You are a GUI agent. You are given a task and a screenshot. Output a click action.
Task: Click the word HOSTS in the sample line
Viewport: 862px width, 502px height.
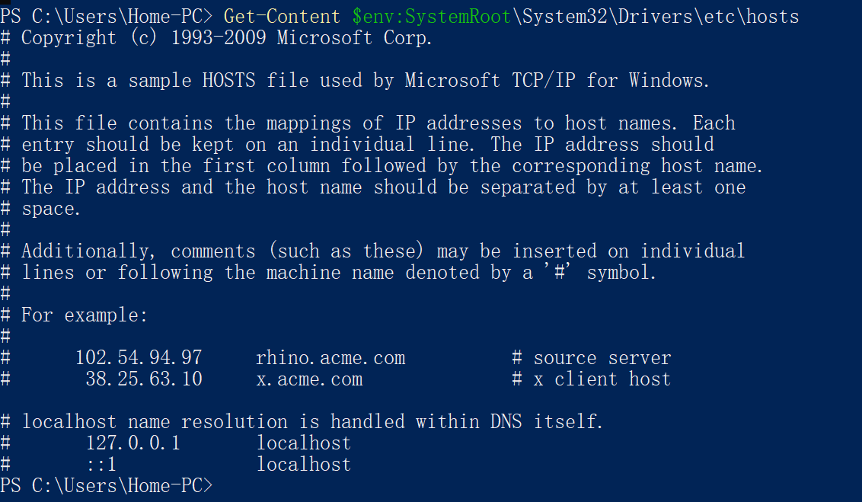pyautogui.click(x=229, y=80)
